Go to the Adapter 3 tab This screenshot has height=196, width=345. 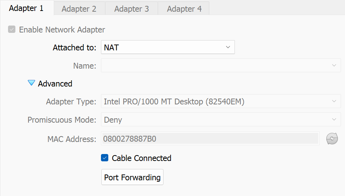(x=132, y=9)
